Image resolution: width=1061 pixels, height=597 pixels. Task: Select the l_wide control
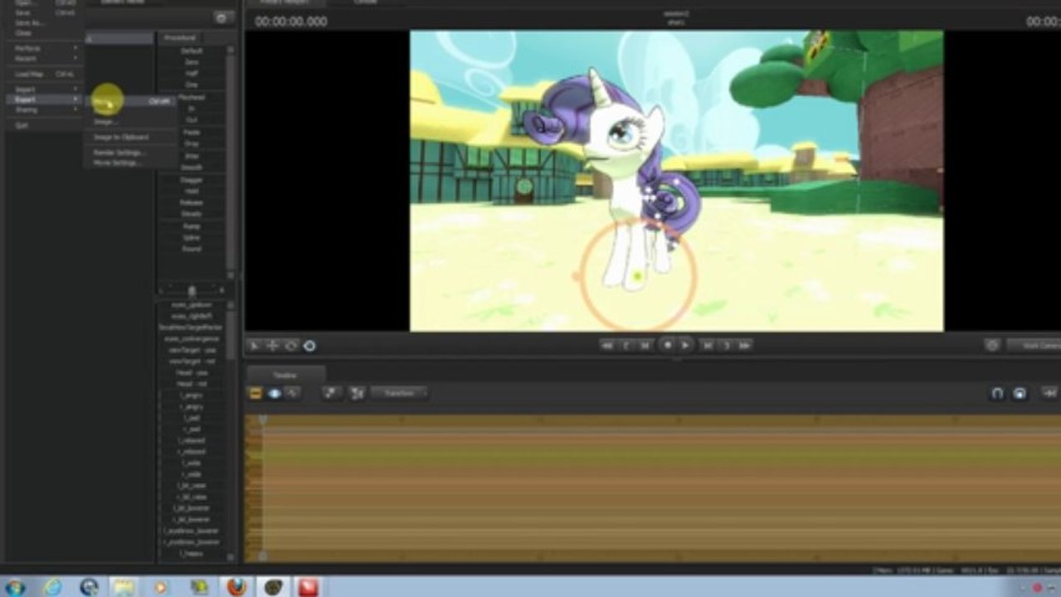coord(192,463)
